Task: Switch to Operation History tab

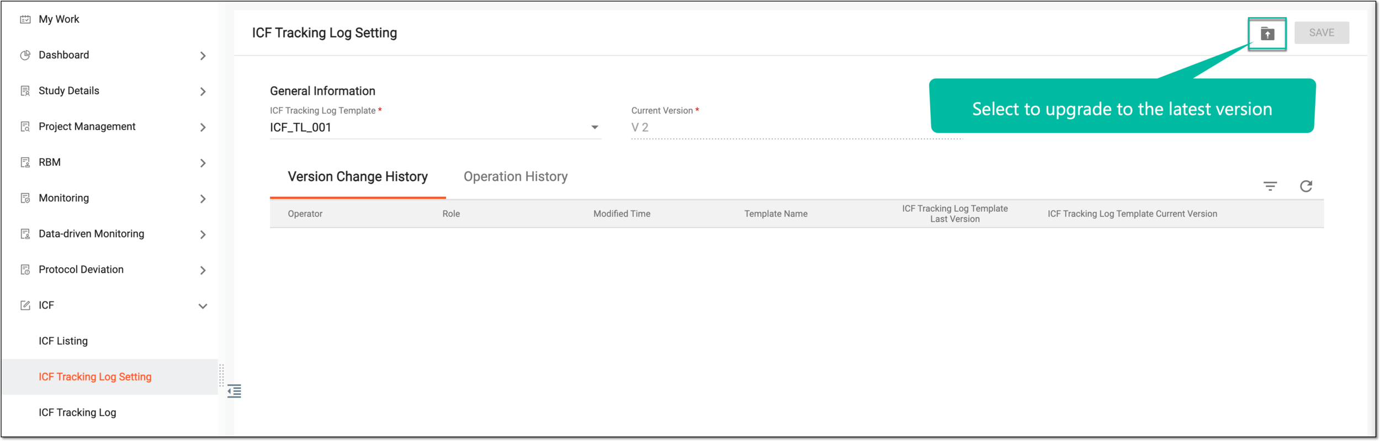Action: 516,177
